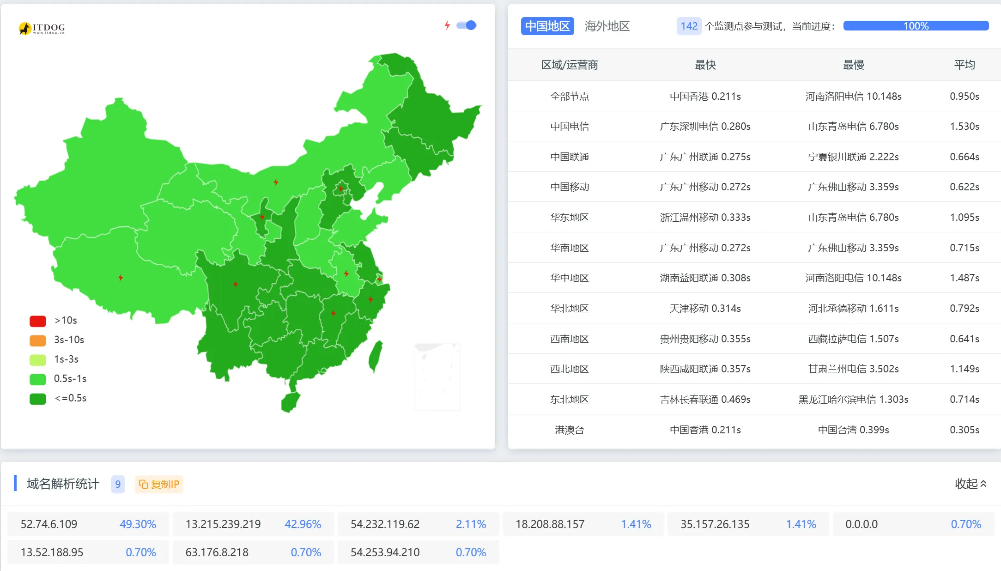Click the dark green <=0.5s legend swatch
This screenshot has height=571, width=1001.
point(37,398)
